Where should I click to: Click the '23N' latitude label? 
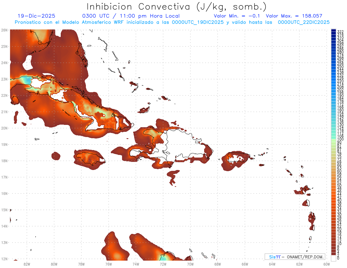(4, 79)
